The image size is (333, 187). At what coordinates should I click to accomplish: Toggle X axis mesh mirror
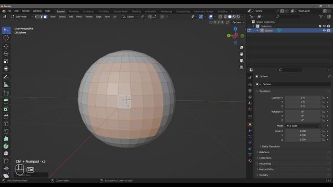(x=215, y=22)
